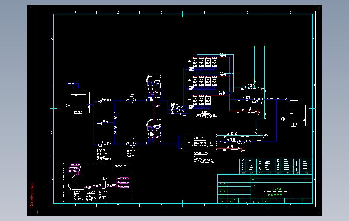This screenshot has height=221, width=349.
Task: Click column number "5" on the bottom border
Action: (x=247, y=205)
